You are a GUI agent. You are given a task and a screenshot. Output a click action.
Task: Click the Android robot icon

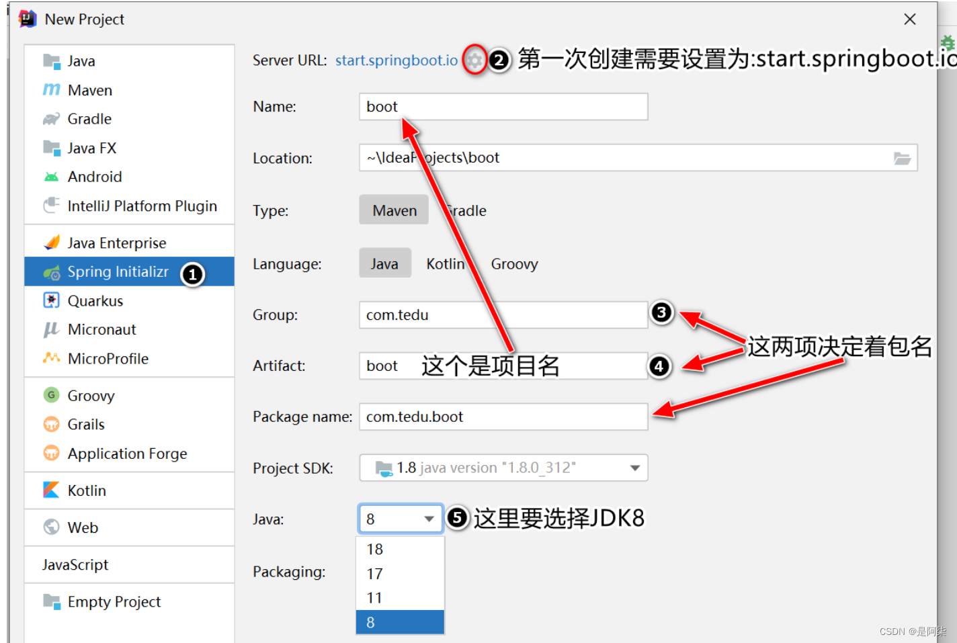[52, 177]
